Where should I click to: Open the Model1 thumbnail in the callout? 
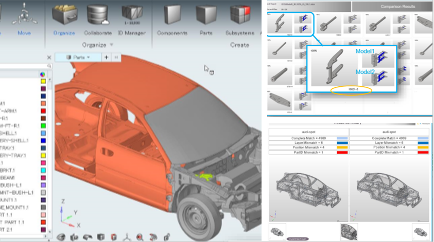click(x=378, y=59)
